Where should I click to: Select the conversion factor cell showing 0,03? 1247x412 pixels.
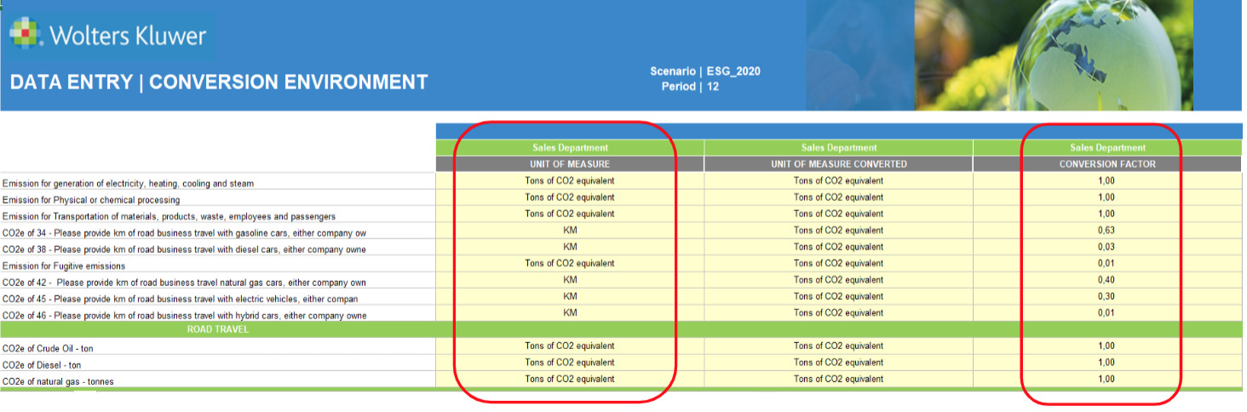1106,247
